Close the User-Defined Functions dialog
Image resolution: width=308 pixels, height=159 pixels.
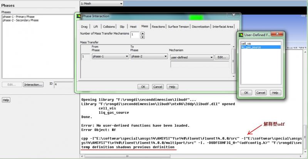pyautogui.click(x=277, y=34)
